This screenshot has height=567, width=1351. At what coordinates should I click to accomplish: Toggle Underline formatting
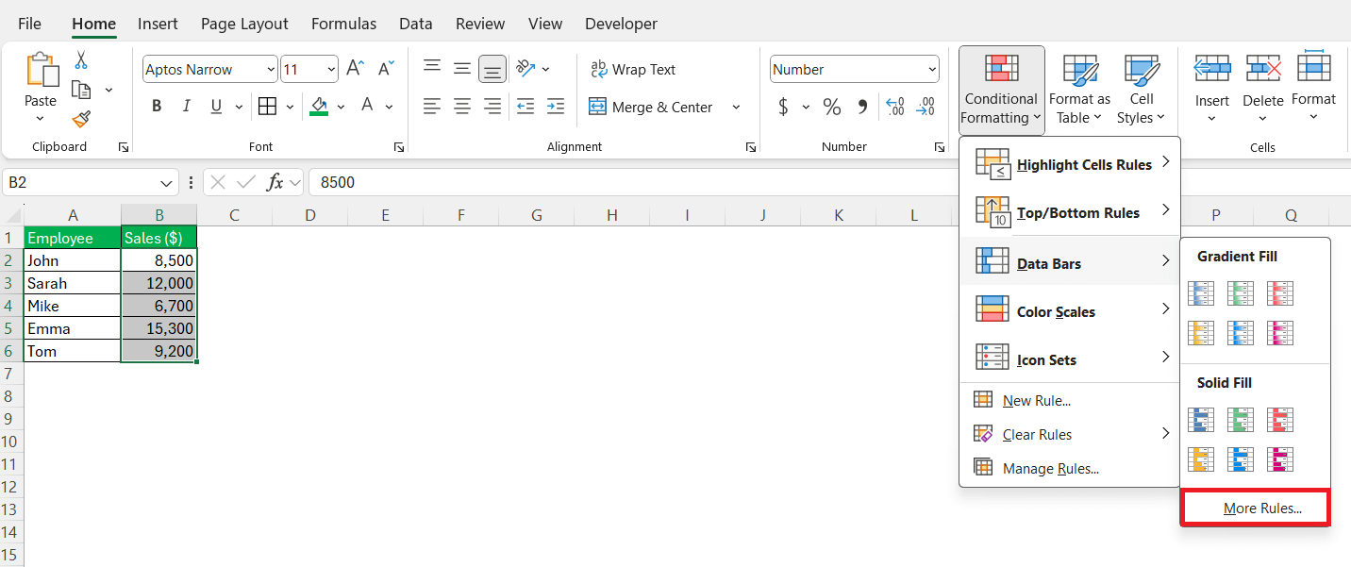point(216,107)
